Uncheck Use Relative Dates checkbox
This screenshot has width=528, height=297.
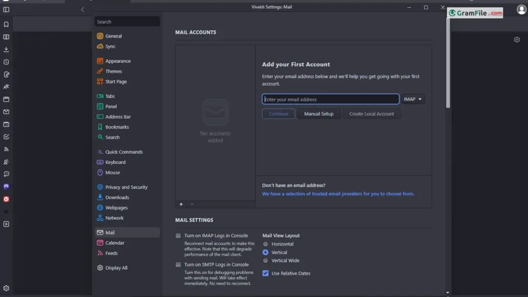coord(266,273)
